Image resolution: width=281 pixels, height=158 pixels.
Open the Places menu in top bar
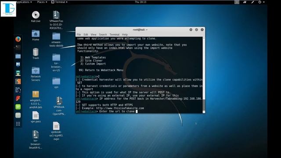click(x=42, y=2)
